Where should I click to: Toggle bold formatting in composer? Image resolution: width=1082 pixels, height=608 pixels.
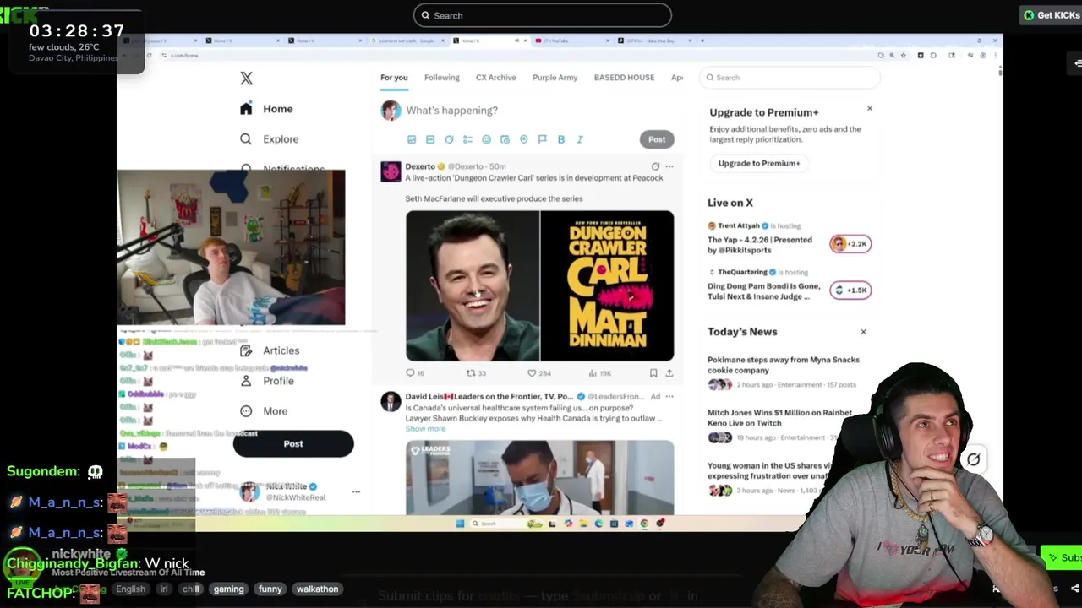click(x=560, y=139)
